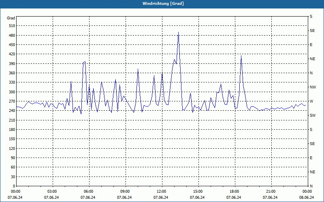Select the W compass label
The width and height of the screenshot is (324, 202).
(311, 101)
